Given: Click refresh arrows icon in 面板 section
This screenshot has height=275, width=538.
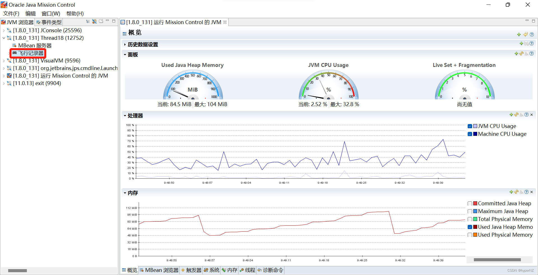Looking at the screenshot, I should pos(521,53).
